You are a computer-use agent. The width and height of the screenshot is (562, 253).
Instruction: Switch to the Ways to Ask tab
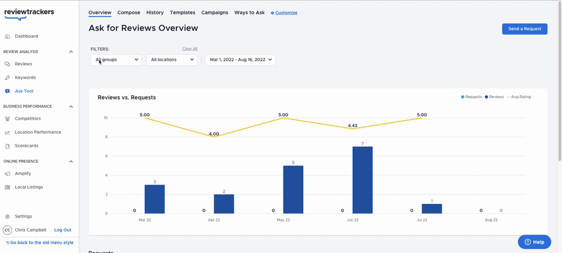249,13
